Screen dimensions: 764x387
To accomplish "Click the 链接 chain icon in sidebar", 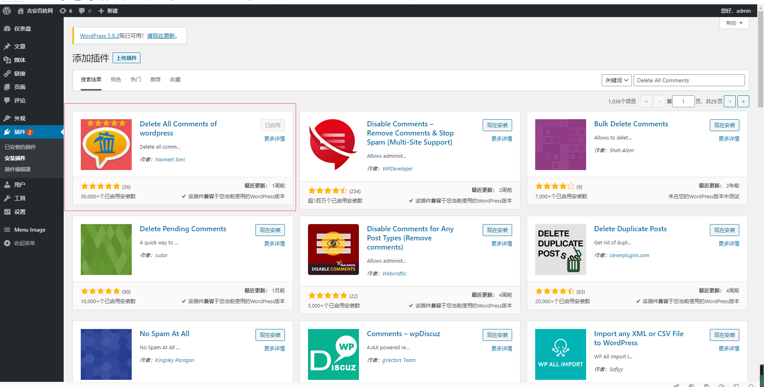I will tap(7, 74).
